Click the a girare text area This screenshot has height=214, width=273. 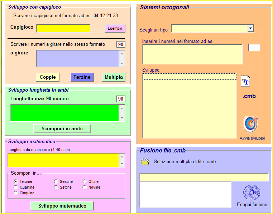[x=78, y=59]
